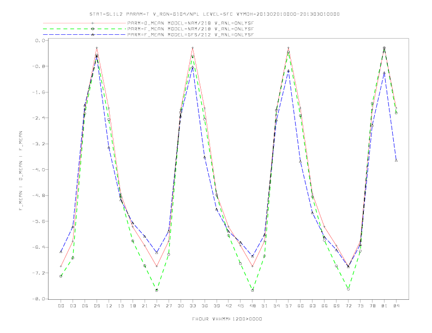Click the blue dashed legend line sample

[x=85, y=35]
